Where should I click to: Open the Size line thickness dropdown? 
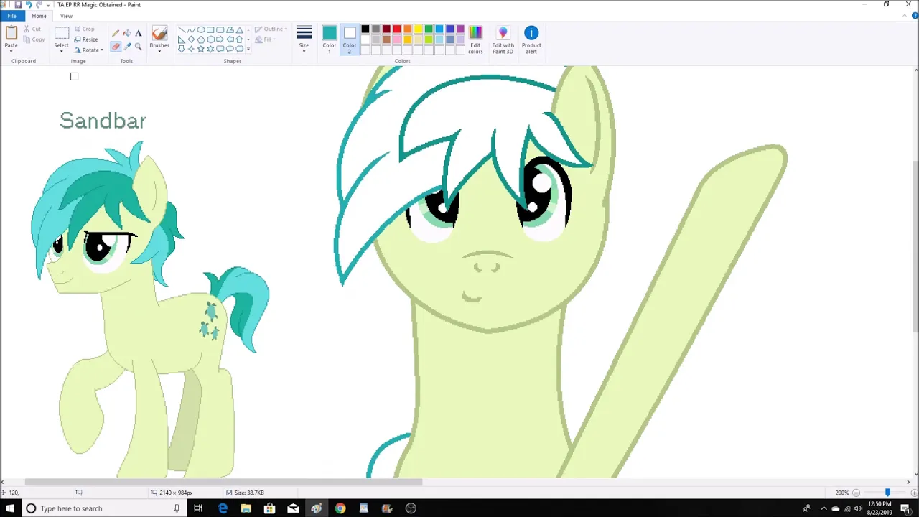coord(304,39)
